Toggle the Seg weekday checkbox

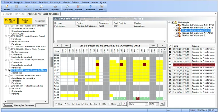pyautogui.click(x=56, y=104)
